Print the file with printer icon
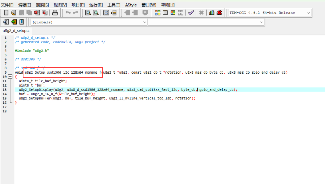Viewport: 325px width, 184px height. click(x=55, y=12)
